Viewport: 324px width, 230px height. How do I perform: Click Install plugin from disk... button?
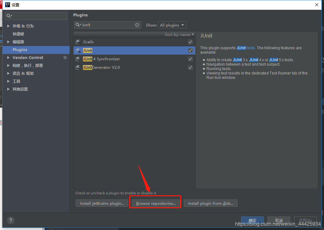click(211, 203)
